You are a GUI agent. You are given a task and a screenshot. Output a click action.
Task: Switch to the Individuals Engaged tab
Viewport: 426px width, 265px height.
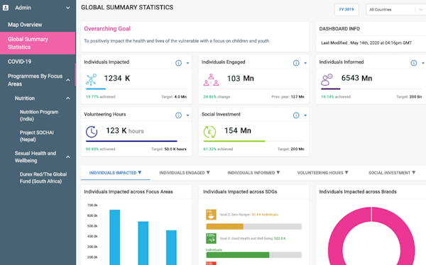tap(185, 173)
